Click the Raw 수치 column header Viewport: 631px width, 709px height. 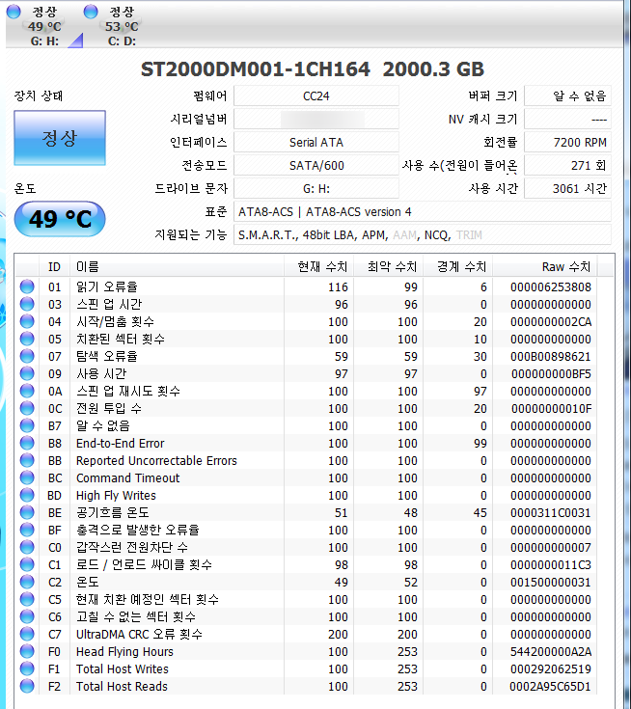tap(545, 267)
